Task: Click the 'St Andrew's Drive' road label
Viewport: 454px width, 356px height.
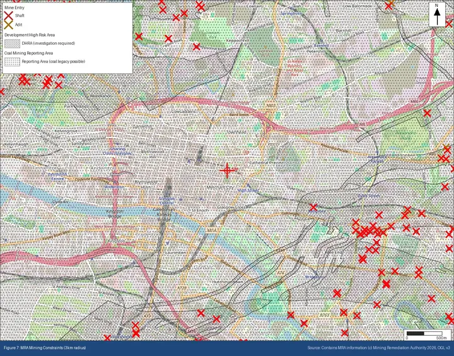Action: pyautogui.click(x=66, y=288)
